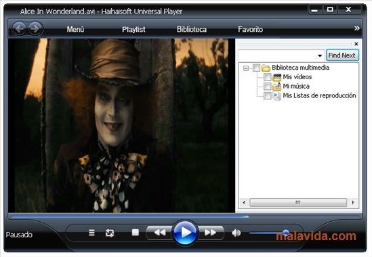Click the video seek progress bar
The height and width of the screenshot is (257, 372).
coord(185,216)
